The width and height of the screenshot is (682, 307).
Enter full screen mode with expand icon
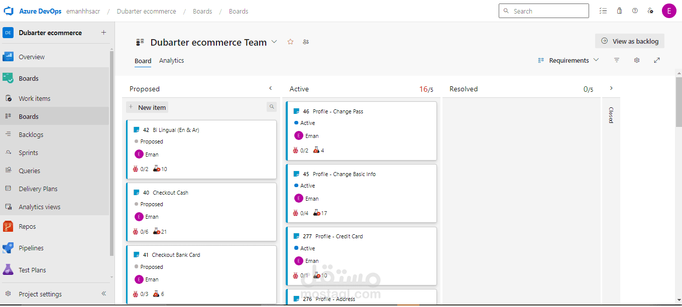[x=657, y=60]
